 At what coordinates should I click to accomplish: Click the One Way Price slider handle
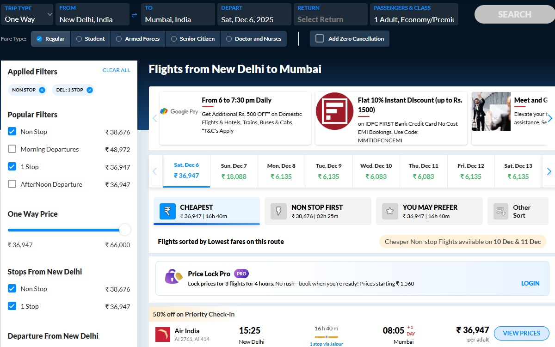125,230
